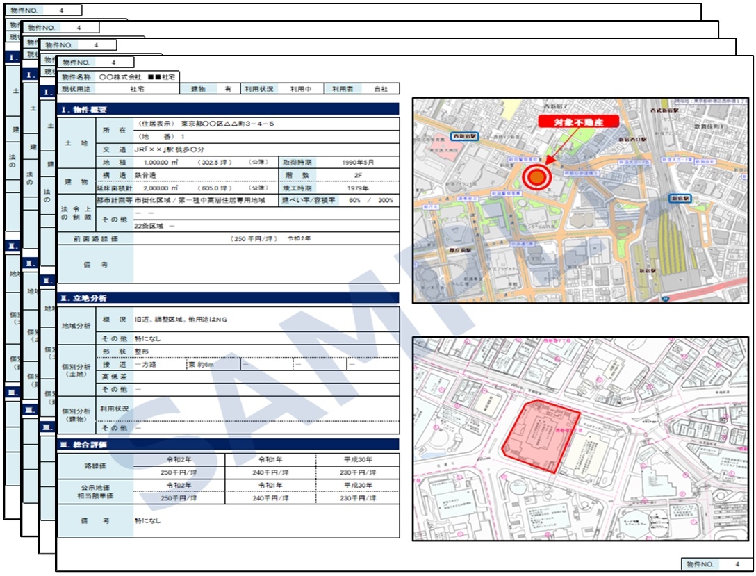Click the 市街化区域/第一種中高層住居専用地域 text
The height and width of the screenshot is (576, 756).
[199, 200]
